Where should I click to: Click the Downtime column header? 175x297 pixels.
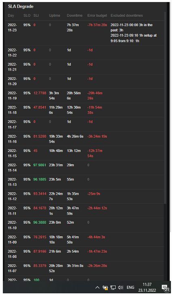tap(75, 15)
